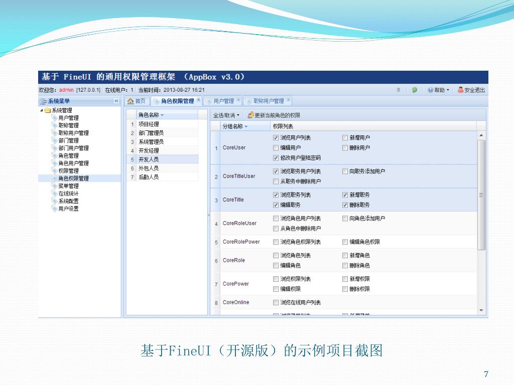The image size is (514, 385).
Task: Check the 浏览角色权限列表 checkbox
Action: pos(276,242)
